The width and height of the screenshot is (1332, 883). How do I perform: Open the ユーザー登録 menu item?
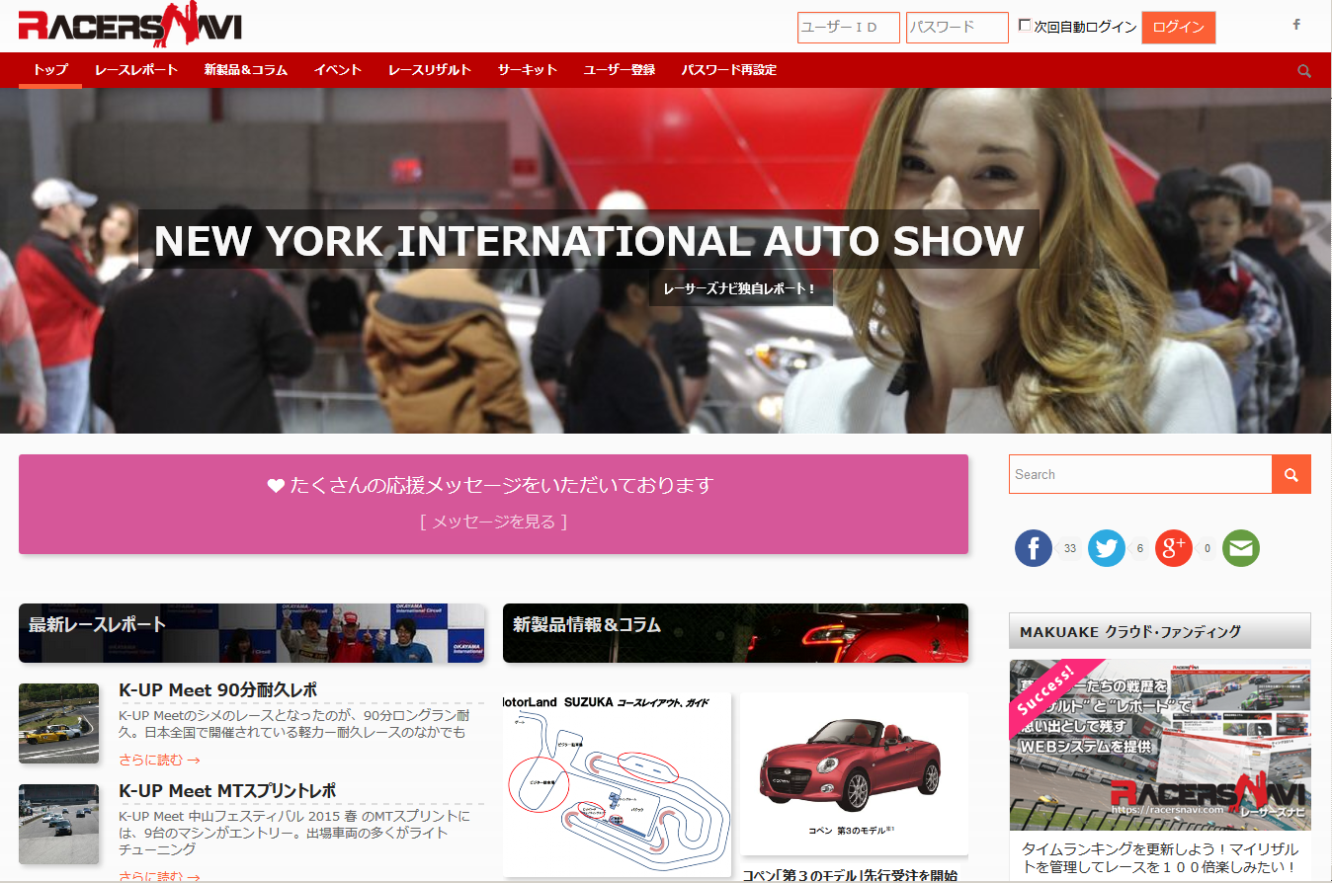(x=620, y=70)
